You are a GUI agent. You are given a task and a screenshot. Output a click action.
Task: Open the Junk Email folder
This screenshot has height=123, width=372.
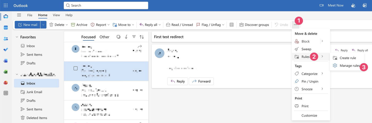34,92
